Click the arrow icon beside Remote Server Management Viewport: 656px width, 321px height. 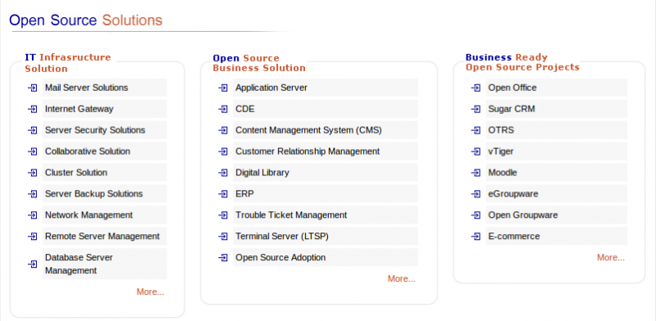coord(33,236)
